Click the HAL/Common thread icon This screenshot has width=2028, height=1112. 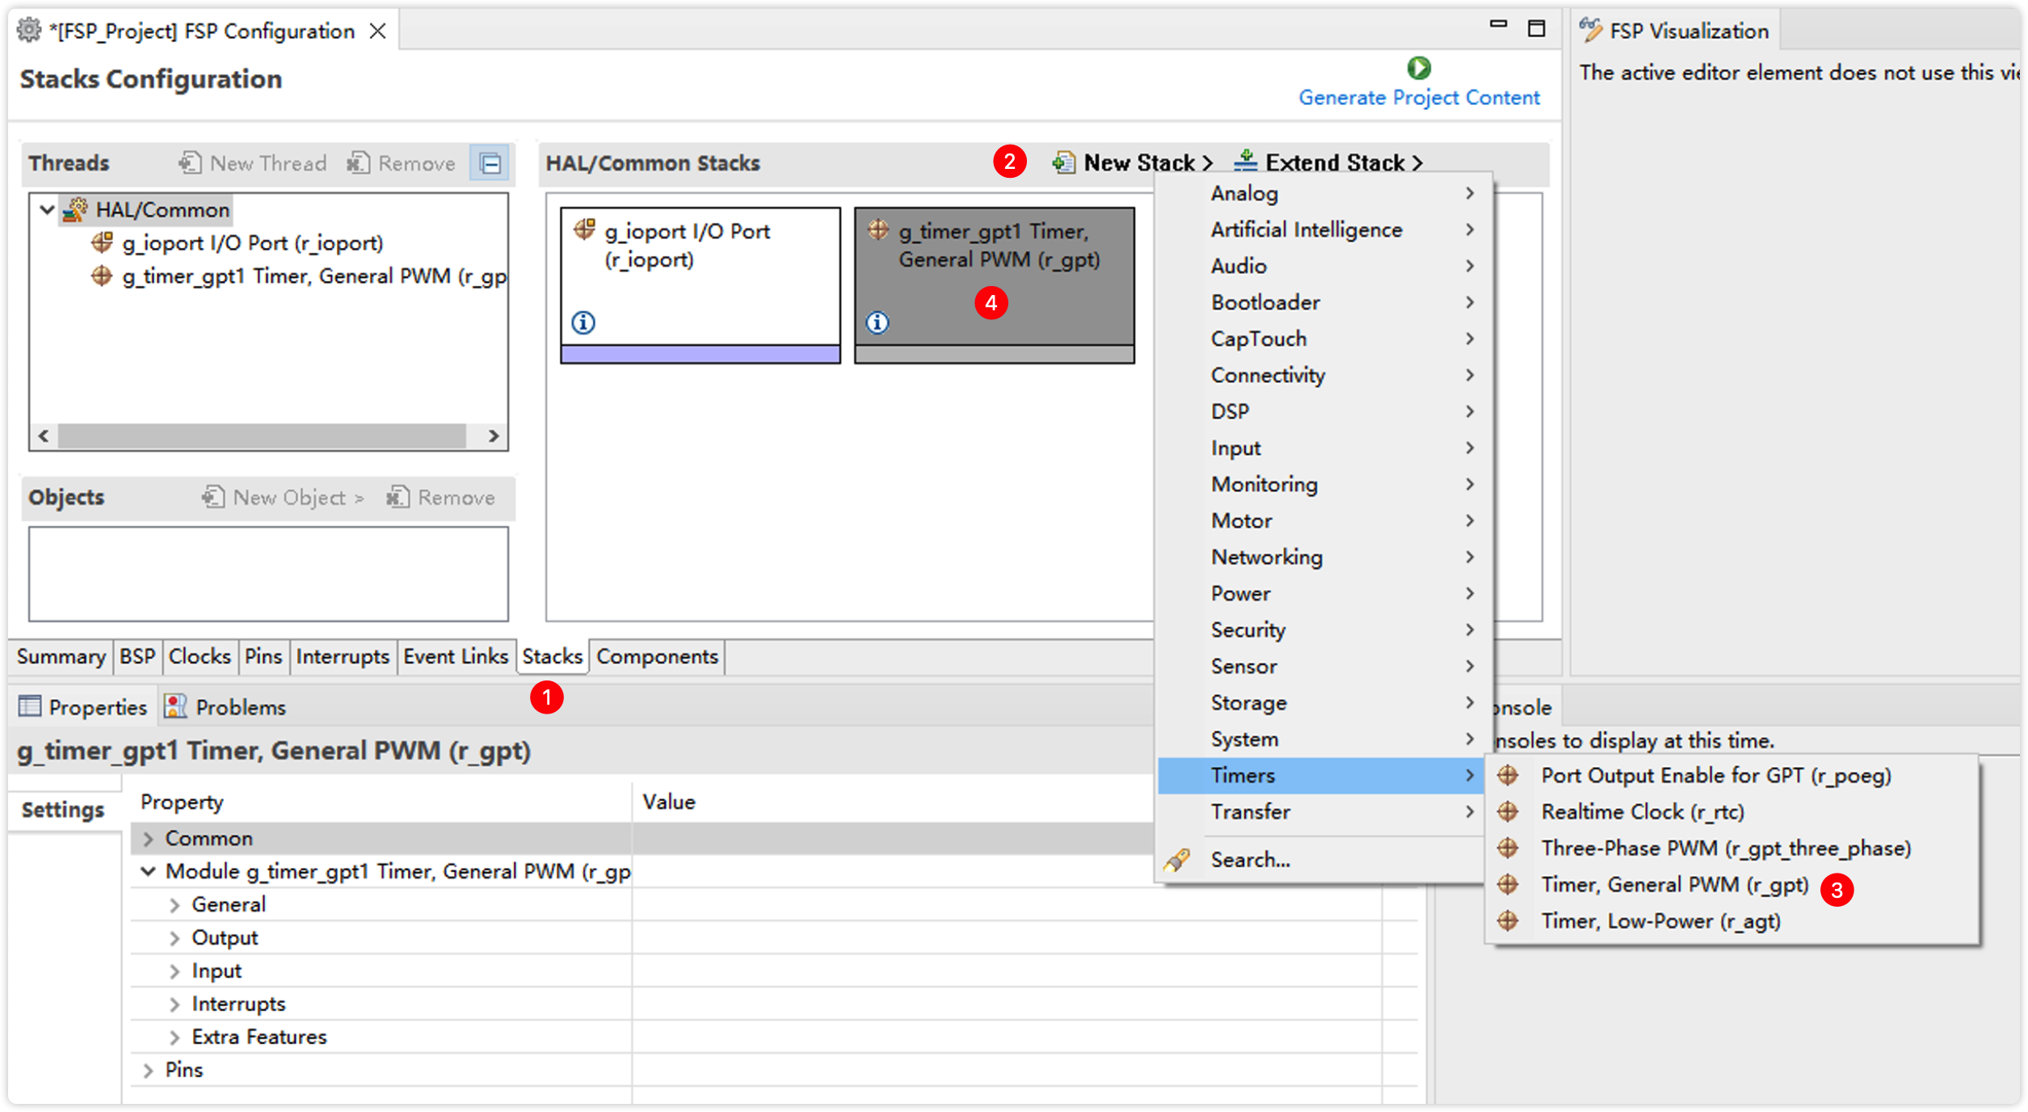[x=76, y=209]
